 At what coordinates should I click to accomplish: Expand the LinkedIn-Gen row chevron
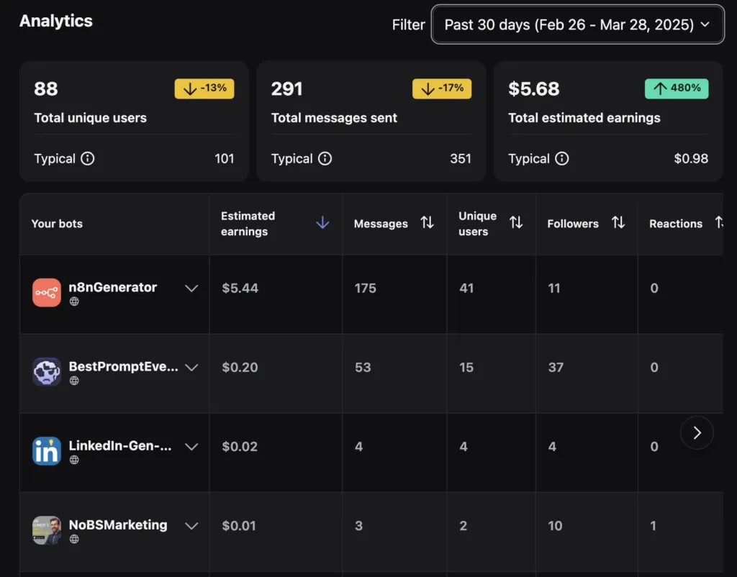191,447
